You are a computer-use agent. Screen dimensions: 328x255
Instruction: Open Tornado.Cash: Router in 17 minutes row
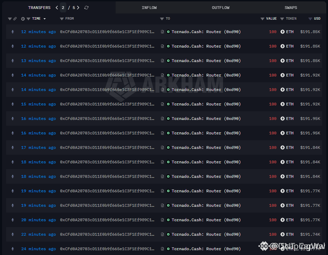(x=206, y=147)
